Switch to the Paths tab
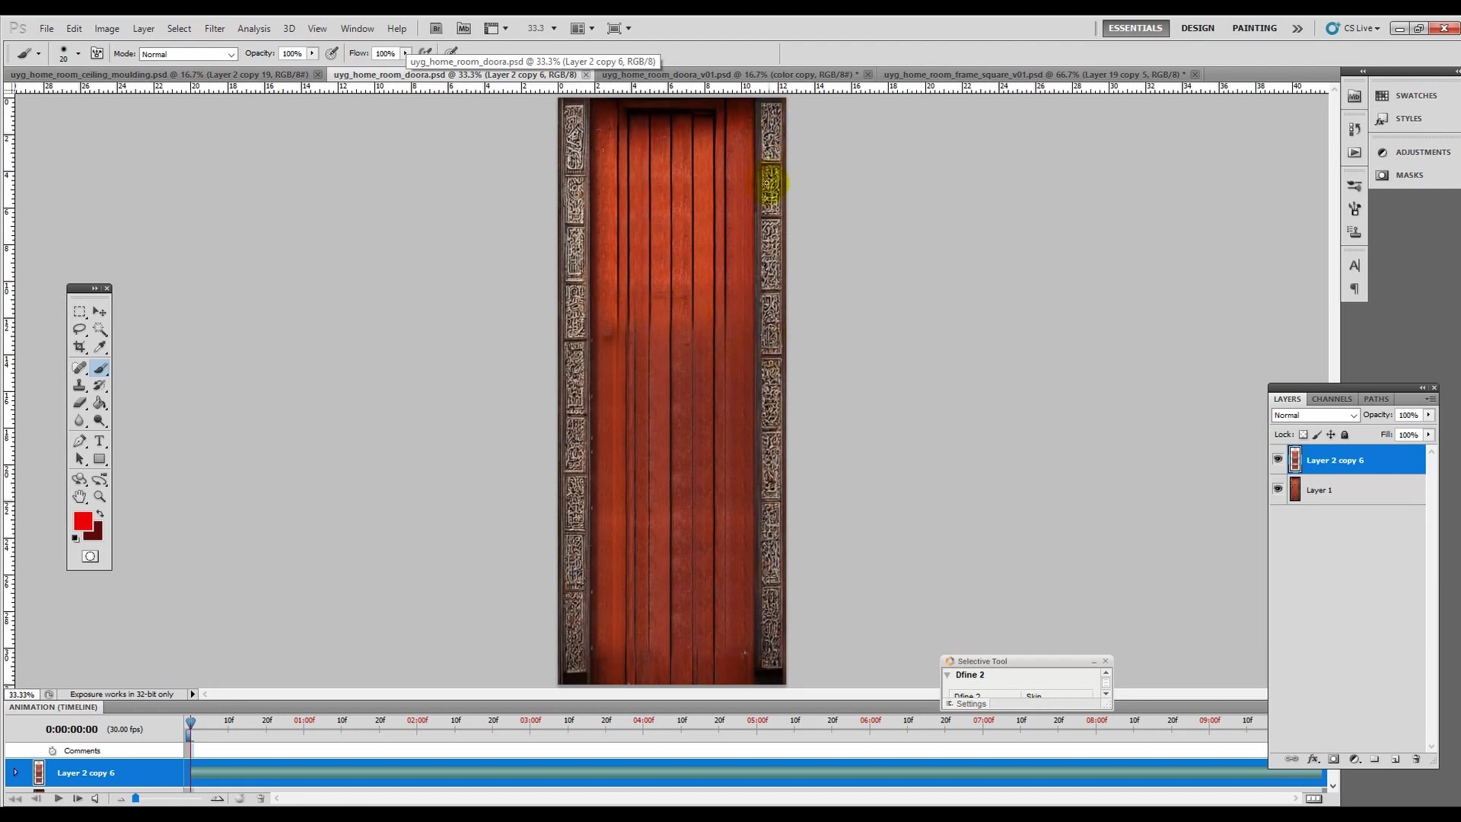1461x822 pixels. pyautogui.click(x=1376, y=399)
